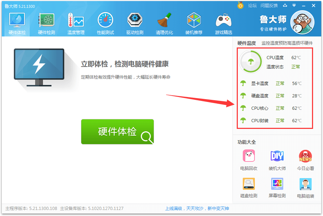The image size is (323, 216).
Task: Open the 硬件检测 hardware detection tab
Action: click(x=46, y=24)
